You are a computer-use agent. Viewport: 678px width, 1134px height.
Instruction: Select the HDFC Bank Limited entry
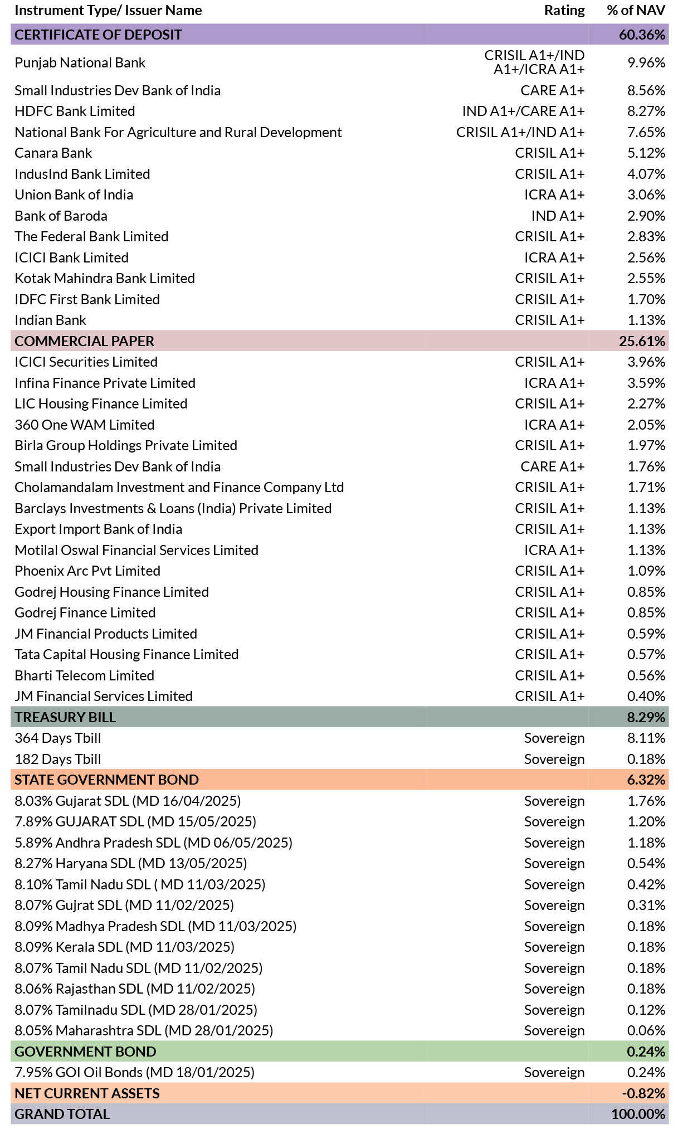(x=75, y=111)
